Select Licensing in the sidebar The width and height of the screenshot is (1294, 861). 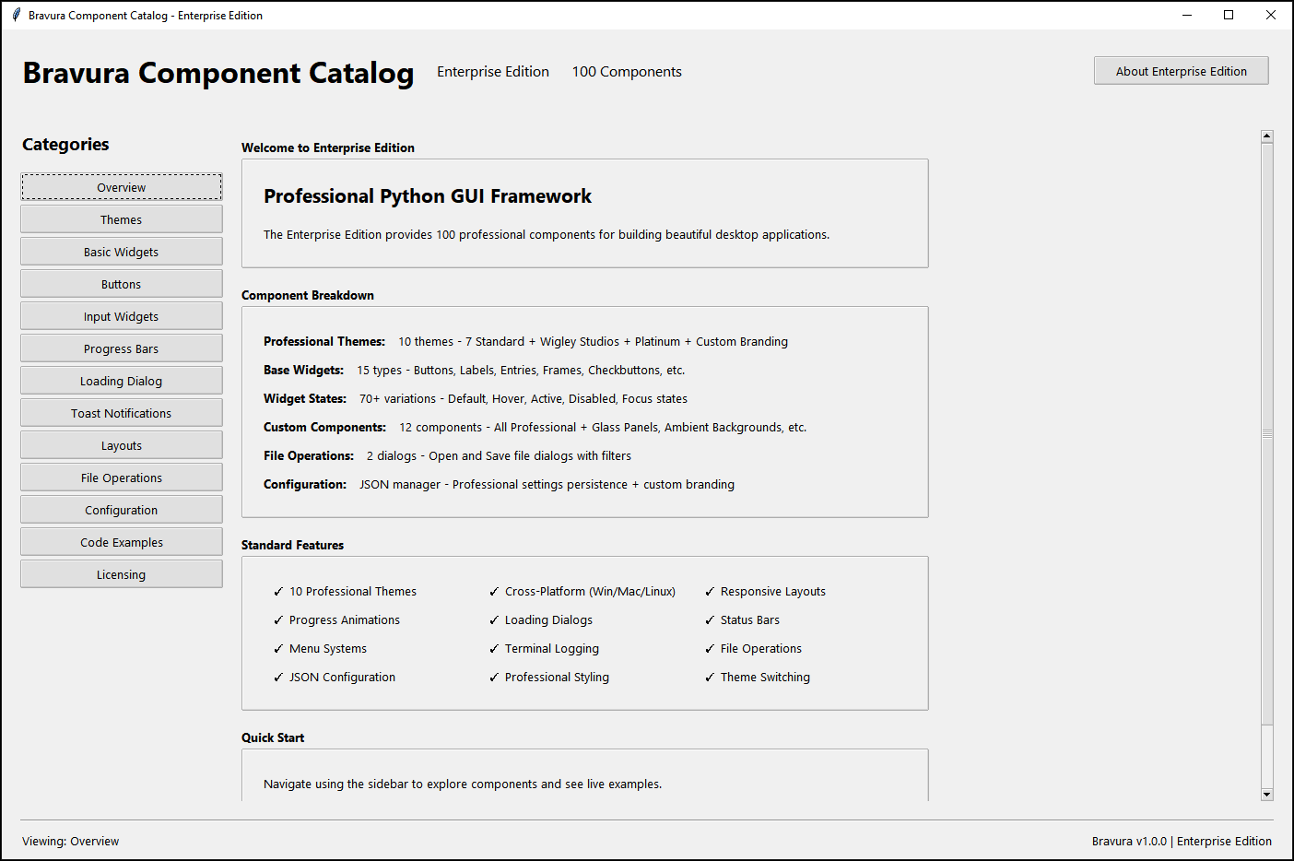coord(121,573)
